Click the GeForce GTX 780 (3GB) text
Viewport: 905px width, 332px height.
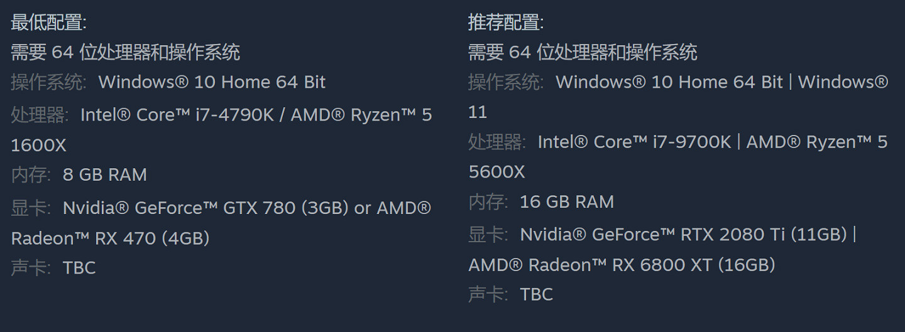[241, 208]
